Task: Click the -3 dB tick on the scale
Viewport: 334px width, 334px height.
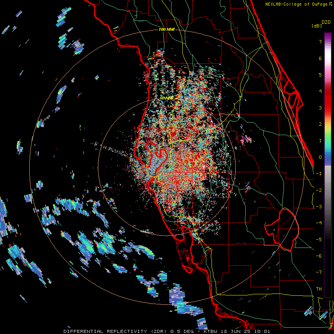Action: coord(319,207)
